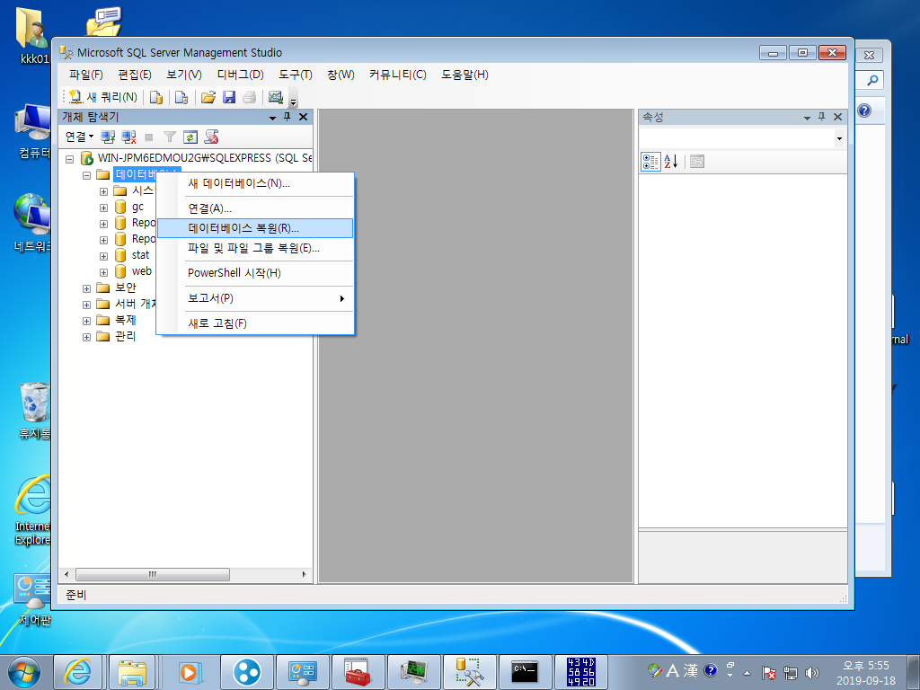Expand the gc database node
920x690 pixels.
pos(104,208)
